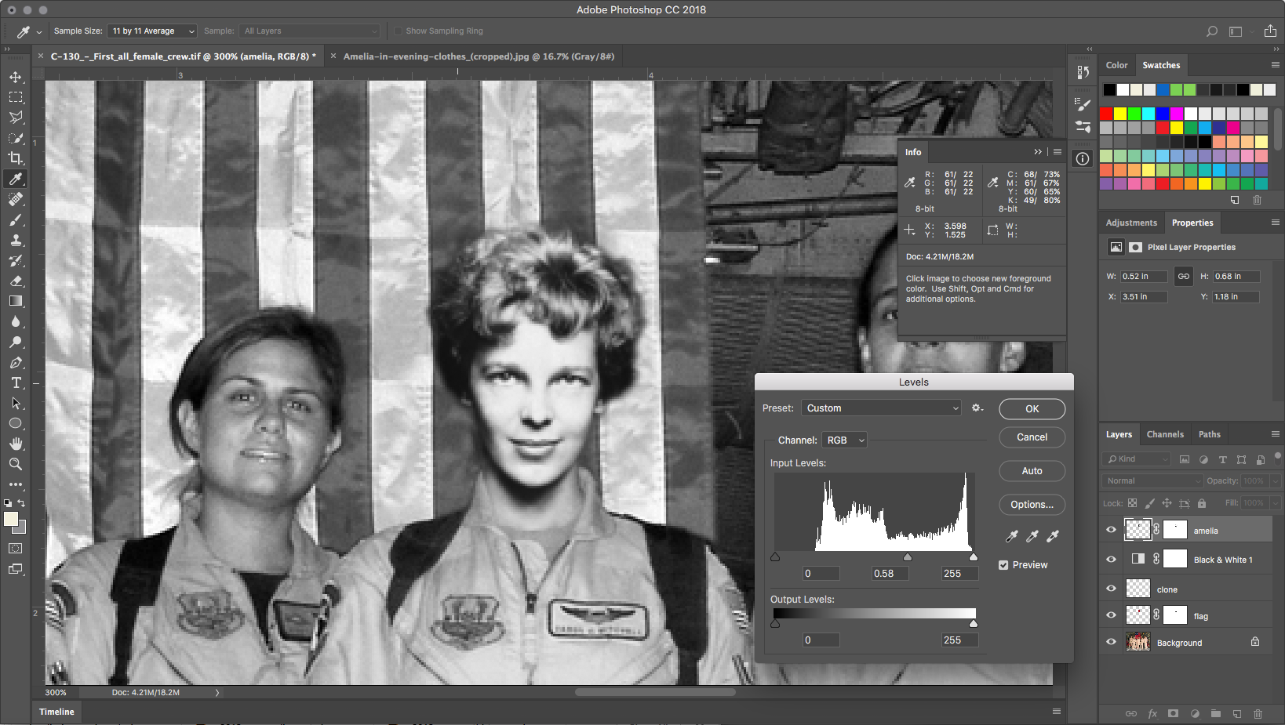
Task: Switch to the Channels tab
Action: (1164, 434)
